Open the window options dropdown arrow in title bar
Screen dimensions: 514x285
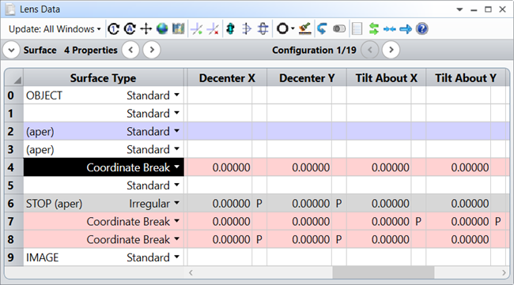tap(459, 9)
